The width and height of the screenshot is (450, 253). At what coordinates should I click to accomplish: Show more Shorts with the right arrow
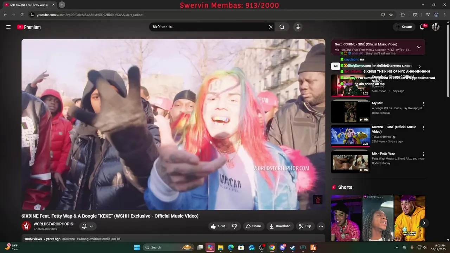click(424, 223)
